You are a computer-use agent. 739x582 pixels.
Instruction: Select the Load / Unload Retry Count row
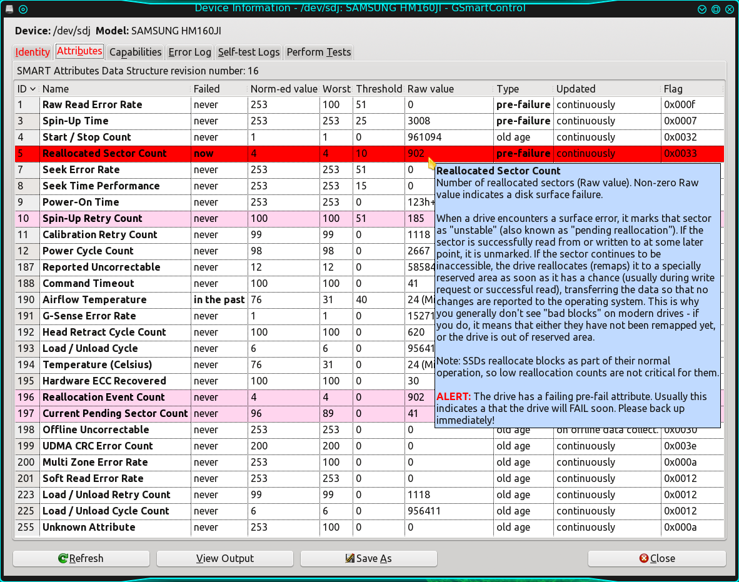coord(369,495)
